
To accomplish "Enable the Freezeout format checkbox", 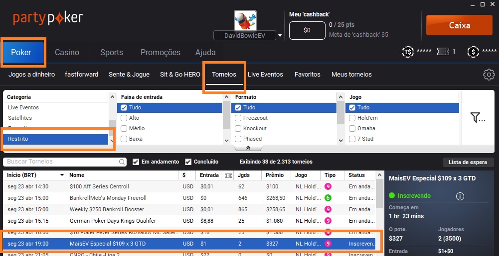I will coord(238,118).
